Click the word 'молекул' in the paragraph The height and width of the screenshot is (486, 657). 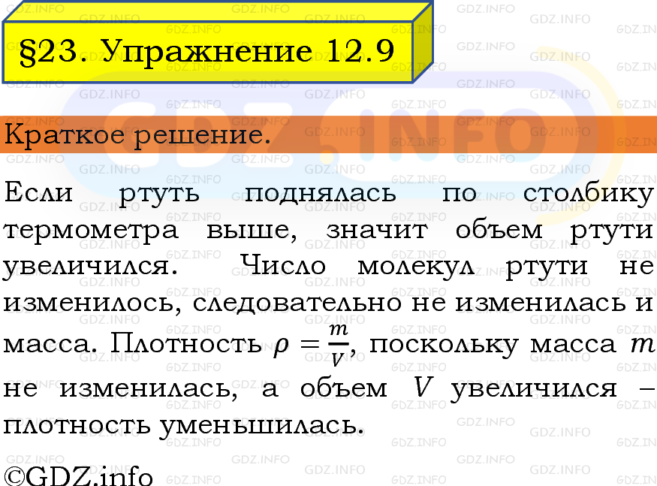(x=416, y=267)
